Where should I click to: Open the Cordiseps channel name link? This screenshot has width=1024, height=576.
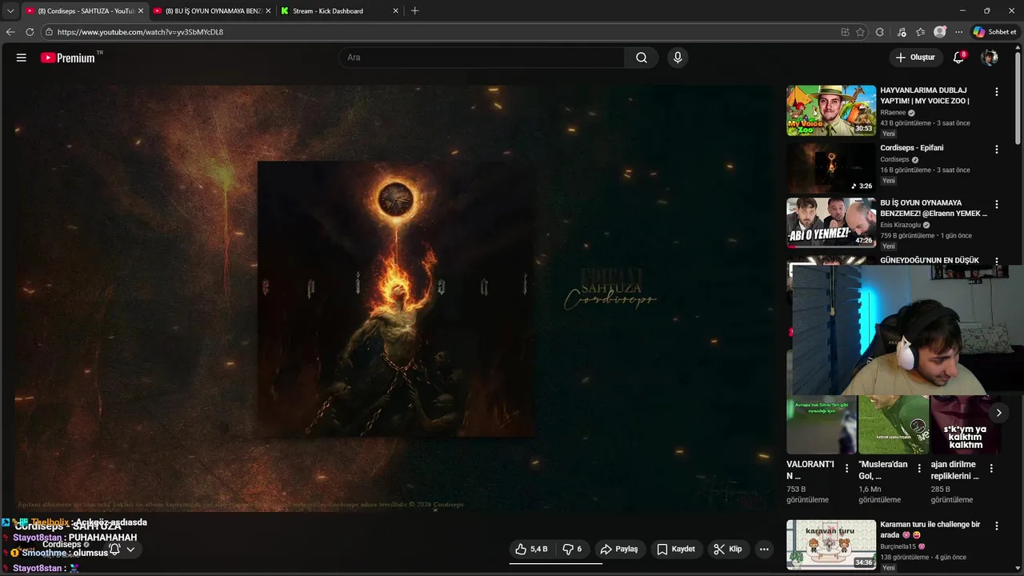[x=62, y=544]
